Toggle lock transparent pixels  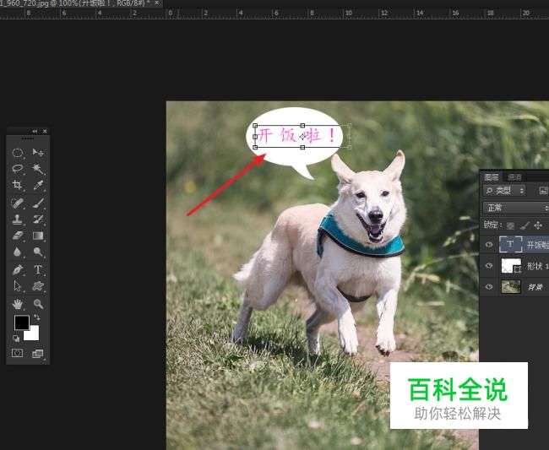pyautogui.click(x=510, y=225)
